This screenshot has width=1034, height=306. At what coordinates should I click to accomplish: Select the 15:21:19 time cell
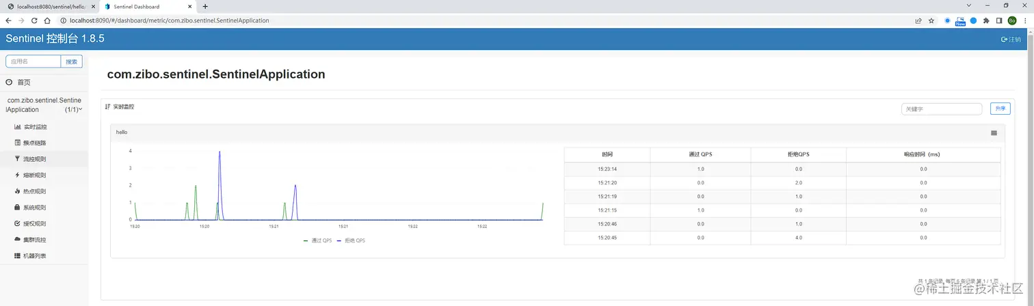(607, 196)
